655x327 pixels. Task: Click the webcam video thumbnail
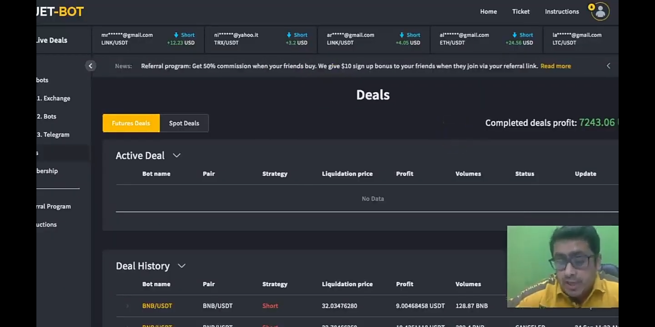click(563, 267)
